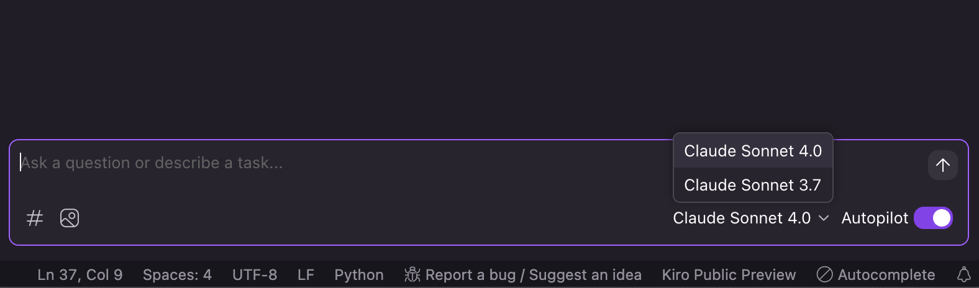Click the bug icon in the status bar
The width and height of the screenshot is (979, 288).
point(412,274)
